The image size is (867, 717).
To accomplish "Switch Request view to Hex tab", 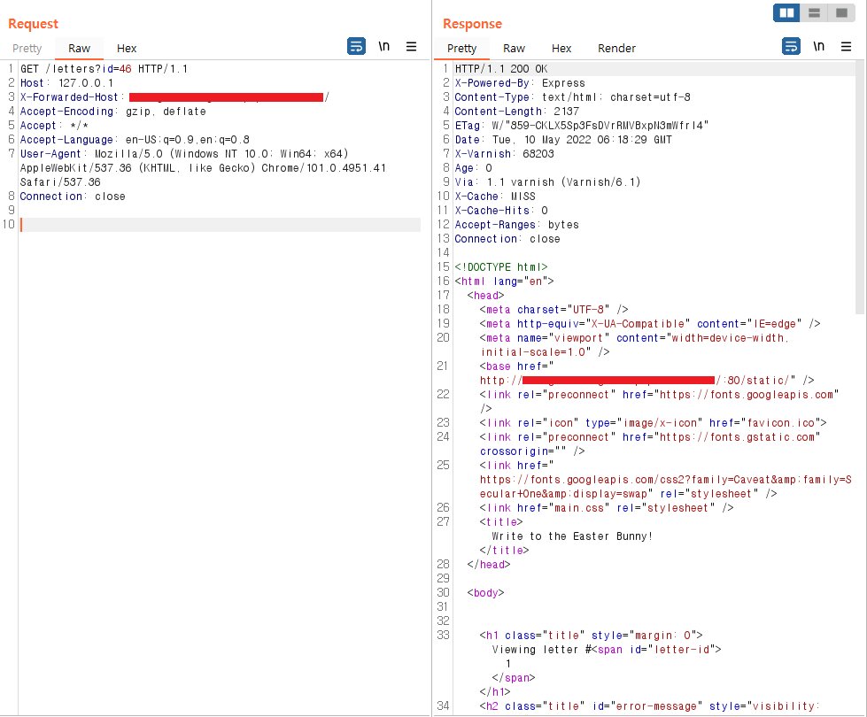I will coord(127,48).
